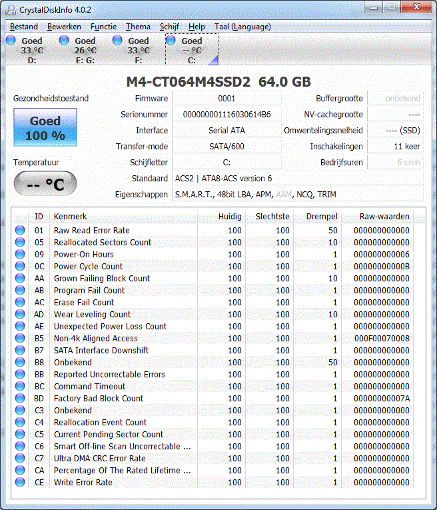Select the D: drive tab
This screenshot has width=437, height=510.
click(x=32, y=50)
